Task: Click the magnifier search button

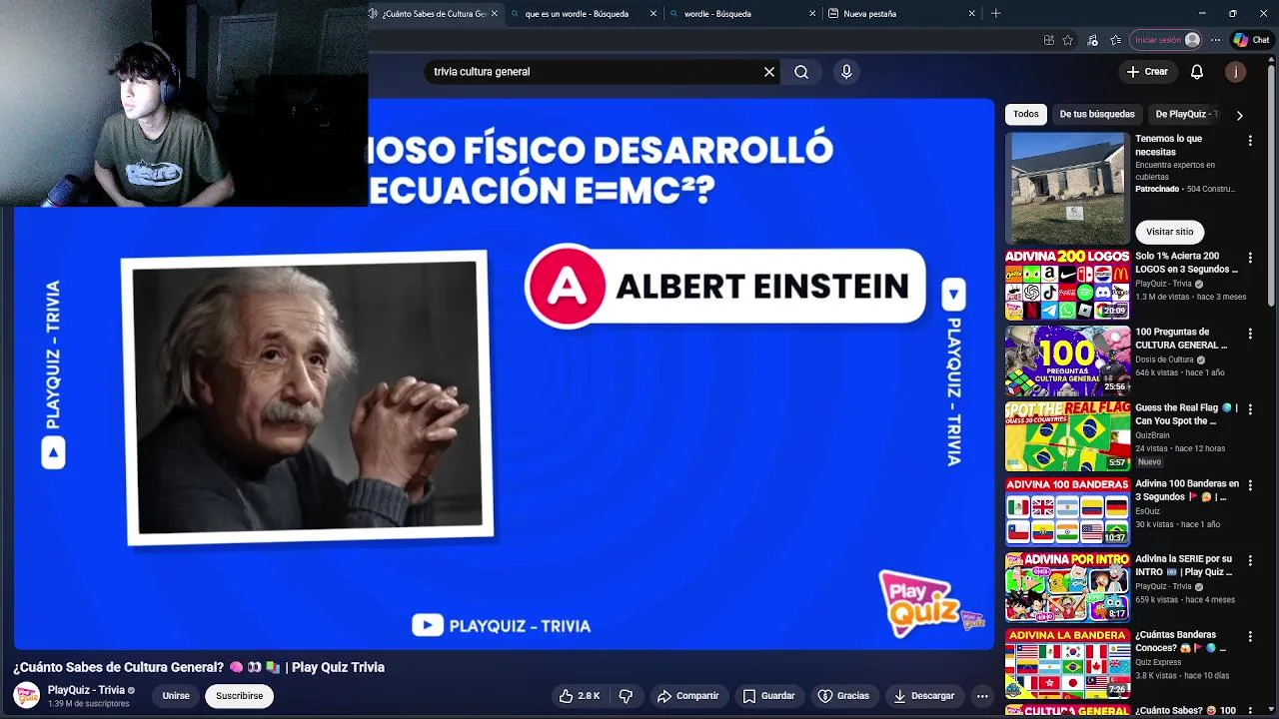Action: click(801, 72)
